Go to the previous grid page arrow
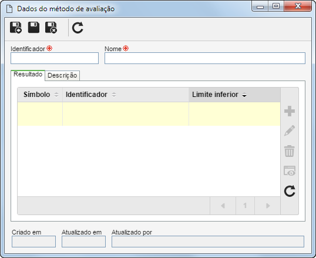Viewport: 316px width, 258px height. (x=223, y=206)
